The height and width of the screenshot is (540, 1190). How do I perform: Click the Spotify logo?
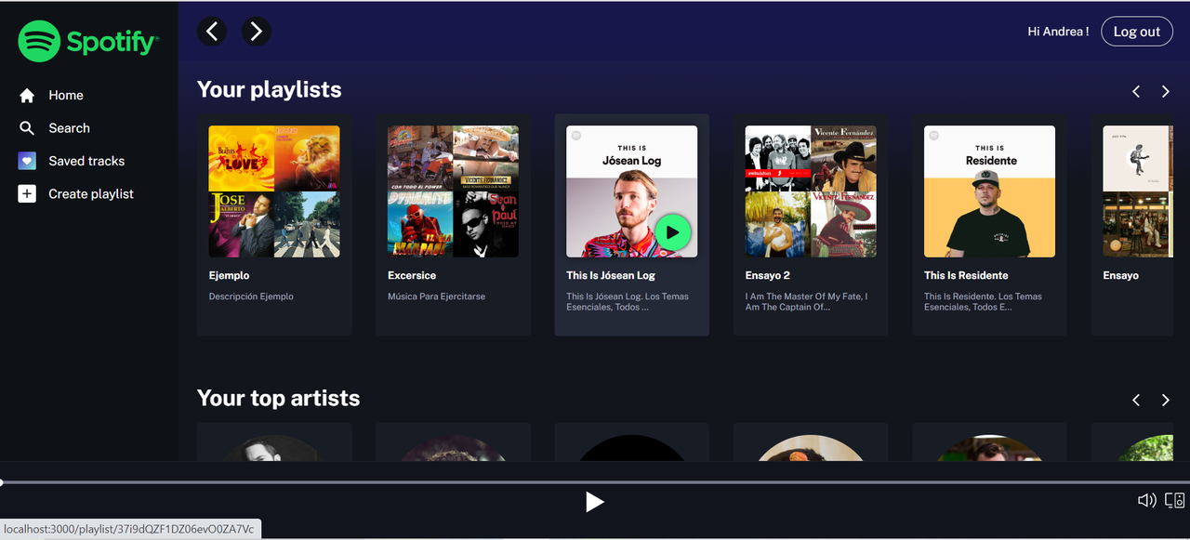tap(88, 42)
